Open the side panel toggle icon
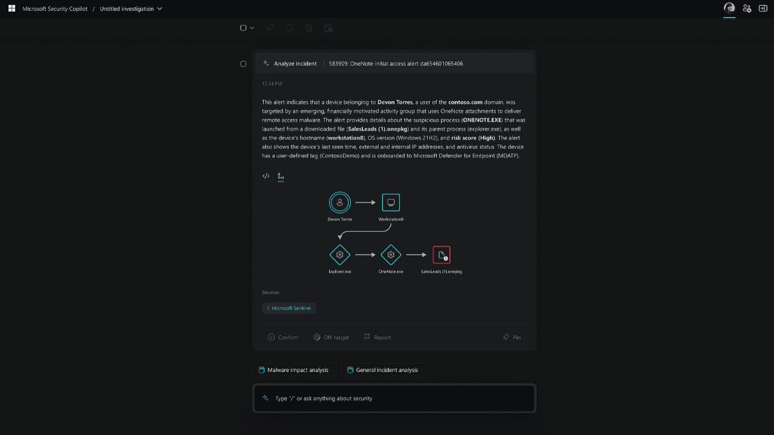 (764, 8)
